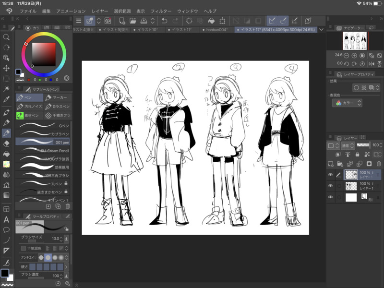Screen dimensions: 384x288
Task: Pick the Eyedropper tool
Action: [x=6, y=99]
